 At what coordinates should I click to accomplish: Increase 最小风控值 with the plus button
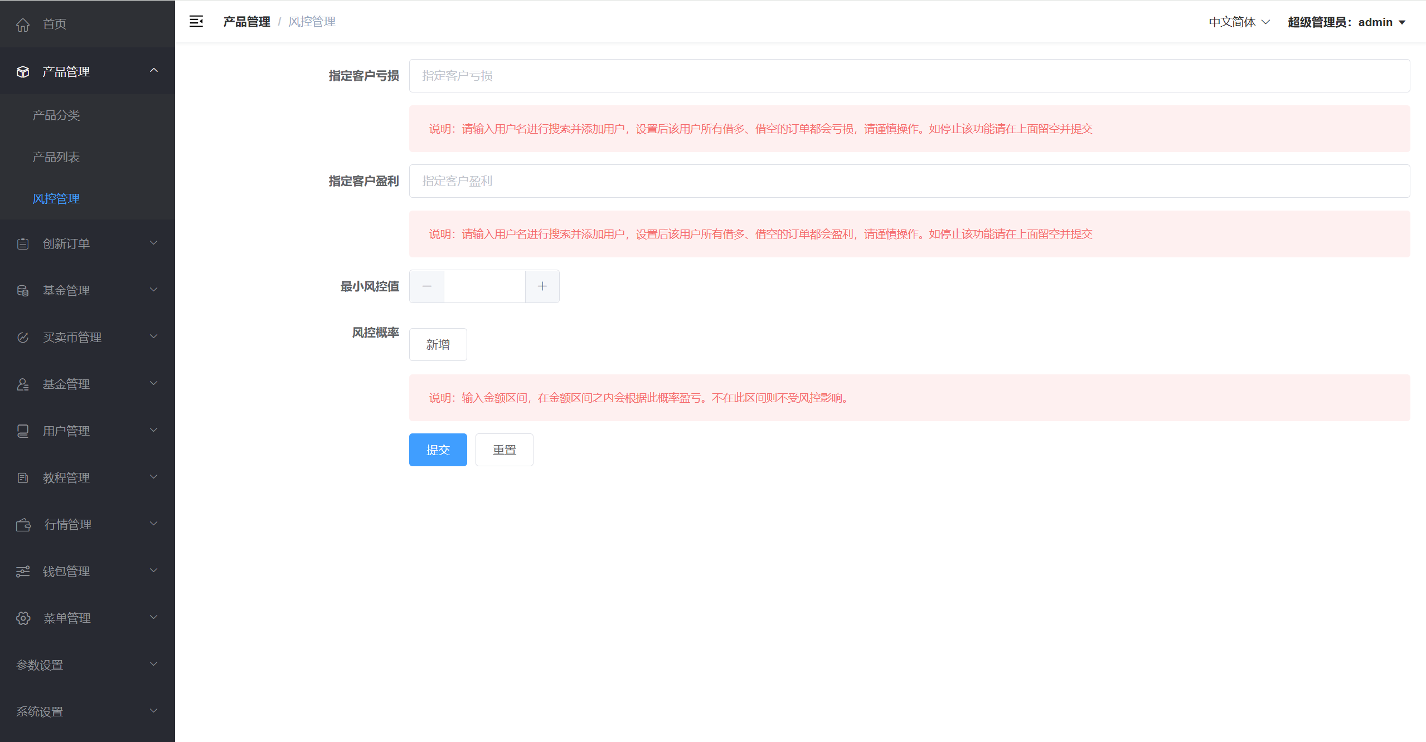coord(542,286)
